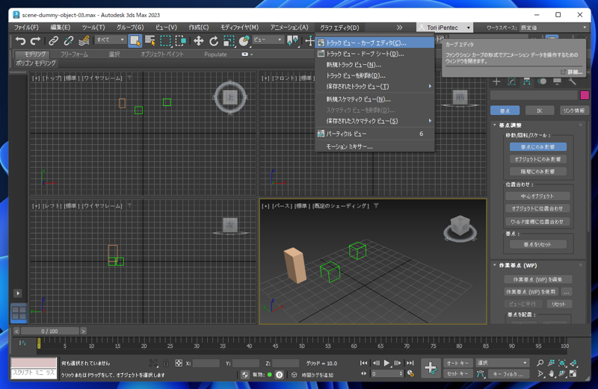Open the Modify panel icon

click(x=511, y=81)
